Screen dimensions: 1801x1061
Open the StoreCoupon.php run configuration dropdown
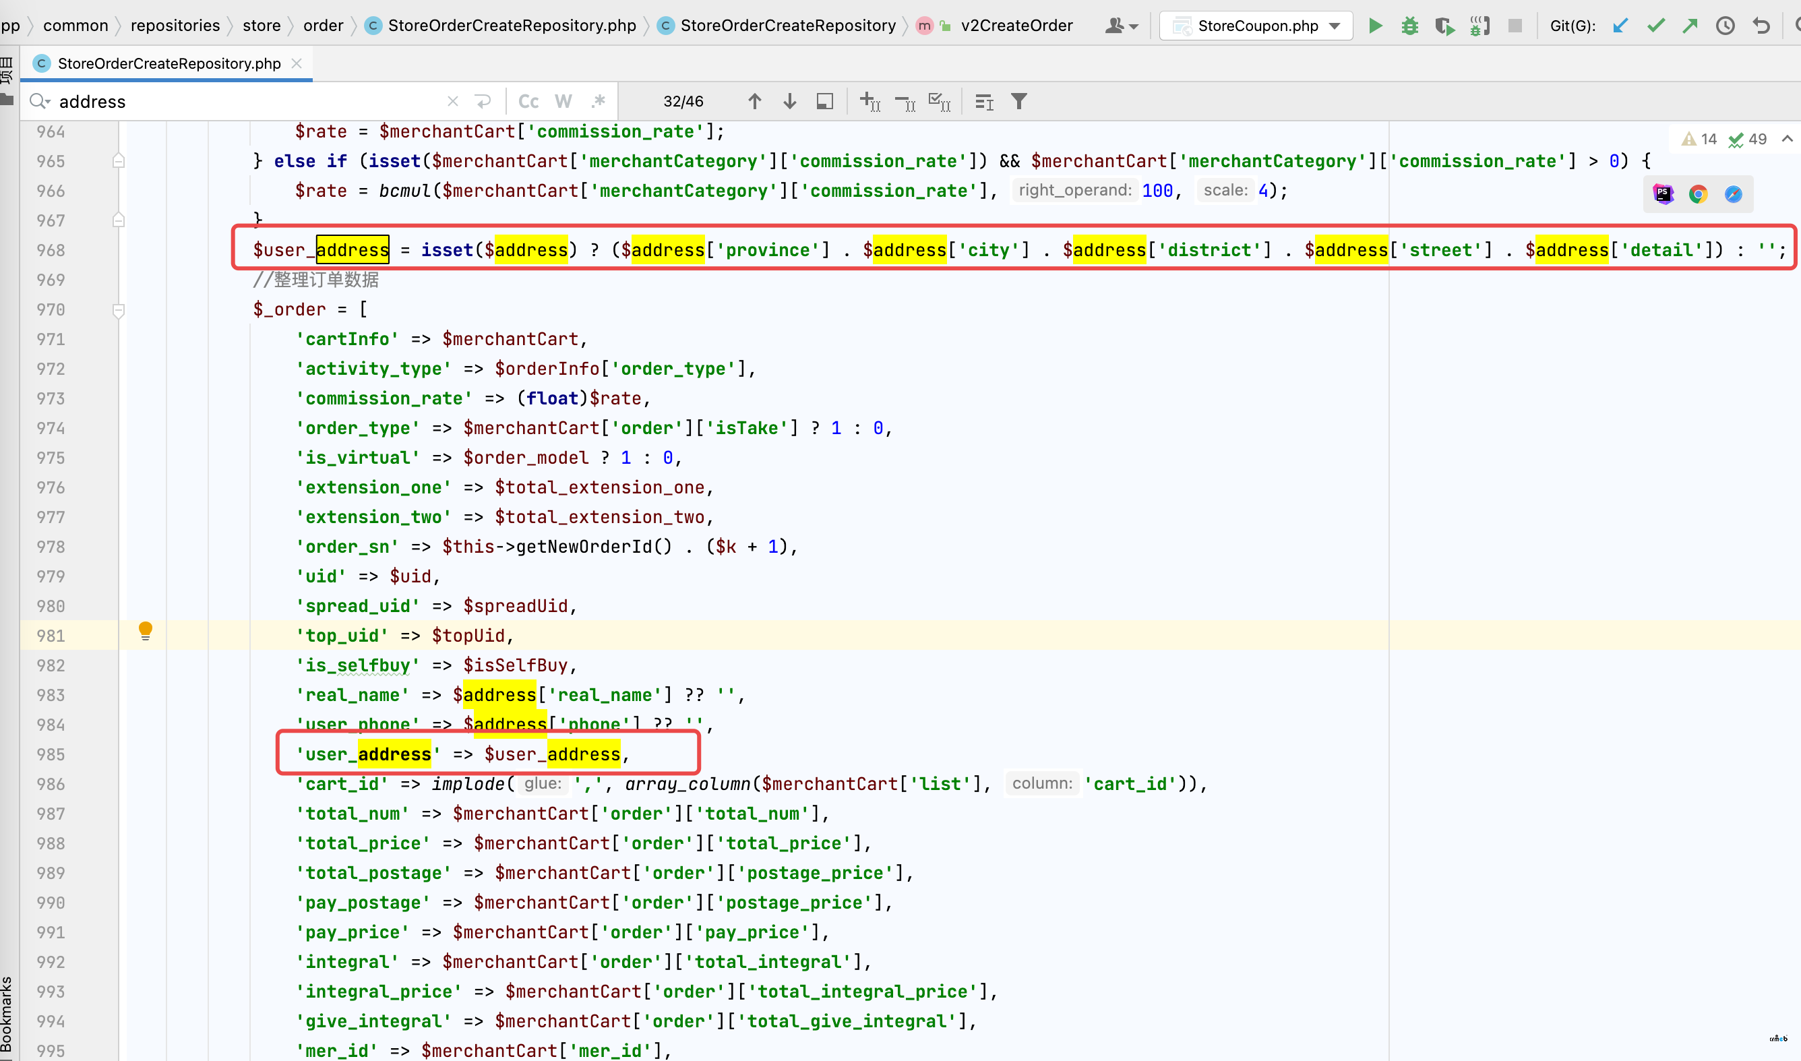[x=1256, y=26]
